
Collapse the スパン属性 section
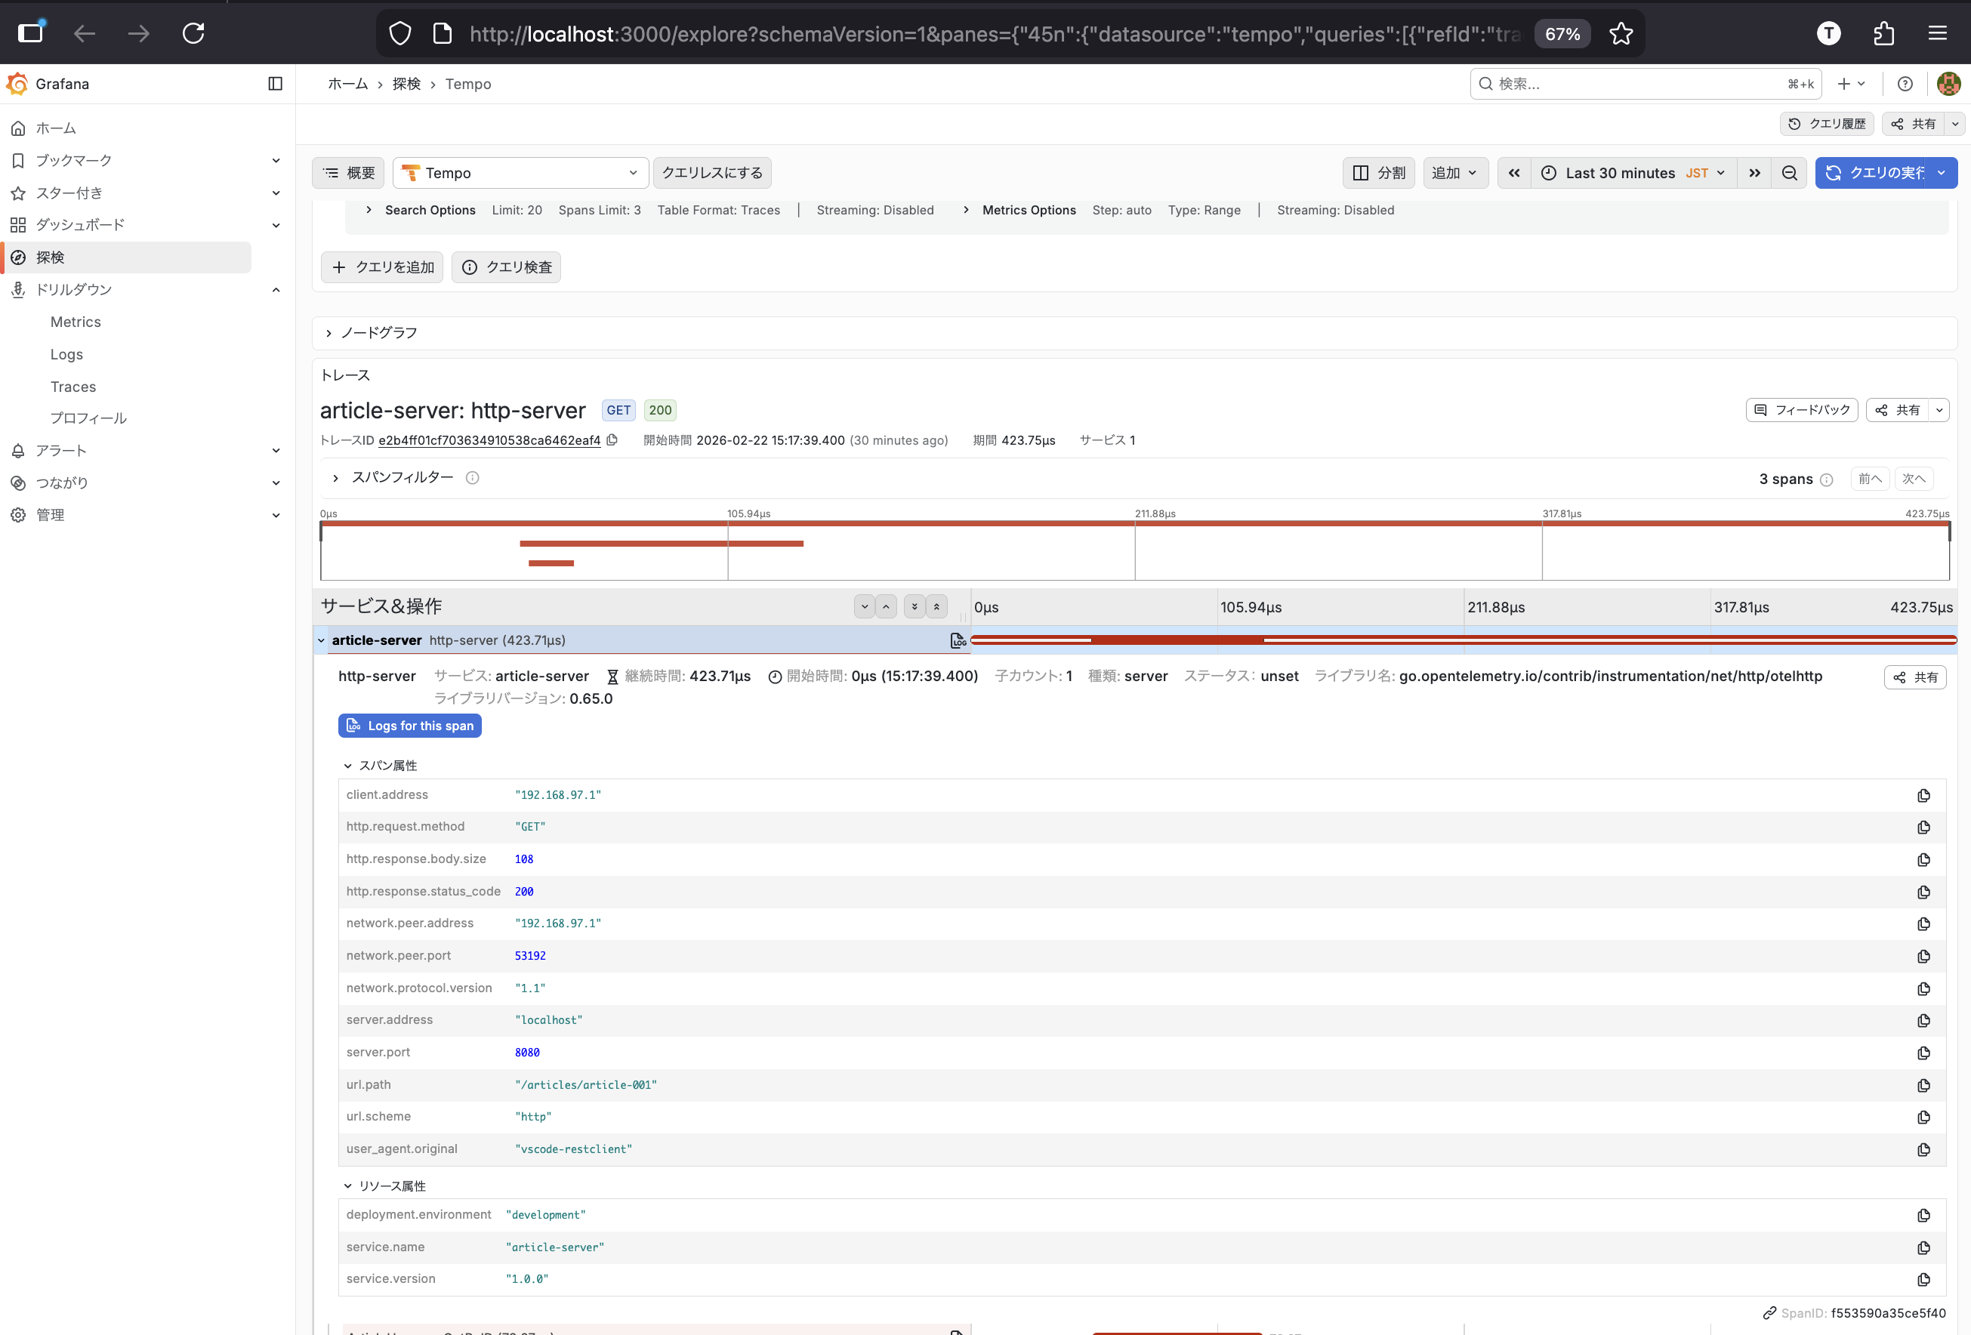click(347, 765)
